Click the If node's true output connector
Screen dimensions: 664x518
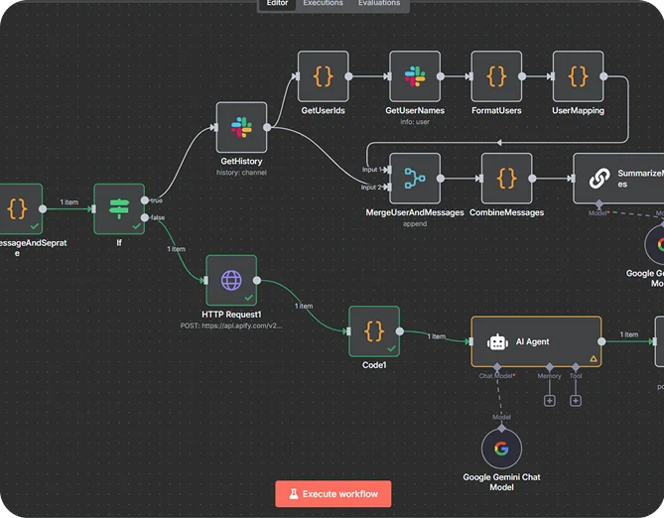coord(146,200)
